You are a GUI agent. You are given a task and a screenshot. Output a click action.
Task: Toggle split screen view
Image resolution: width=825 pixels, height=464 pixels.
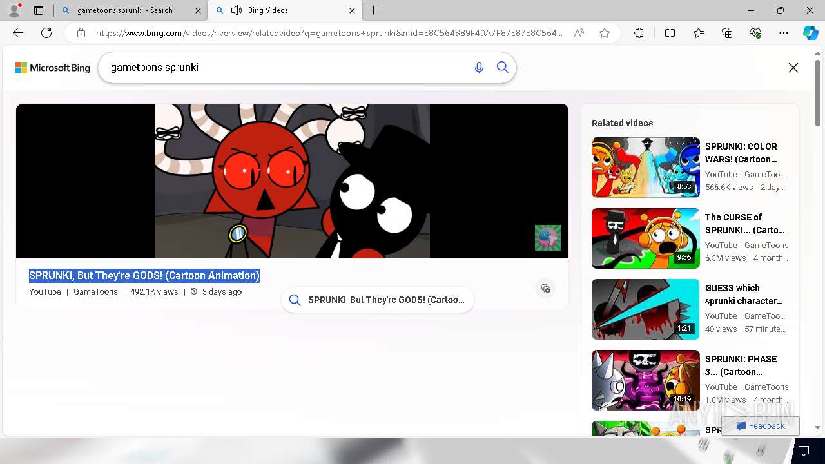point(670,33)
